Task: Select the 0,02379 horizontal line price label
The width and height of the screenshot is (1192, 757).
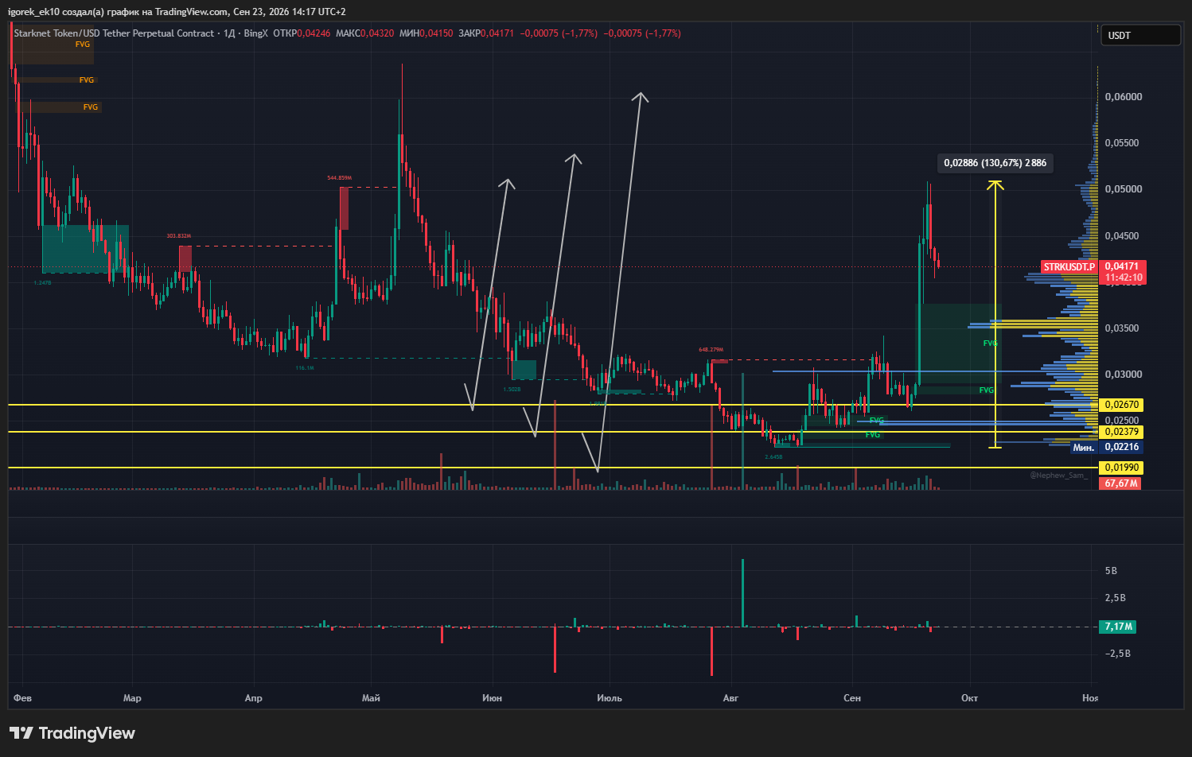Action: tap(1121, 432)
